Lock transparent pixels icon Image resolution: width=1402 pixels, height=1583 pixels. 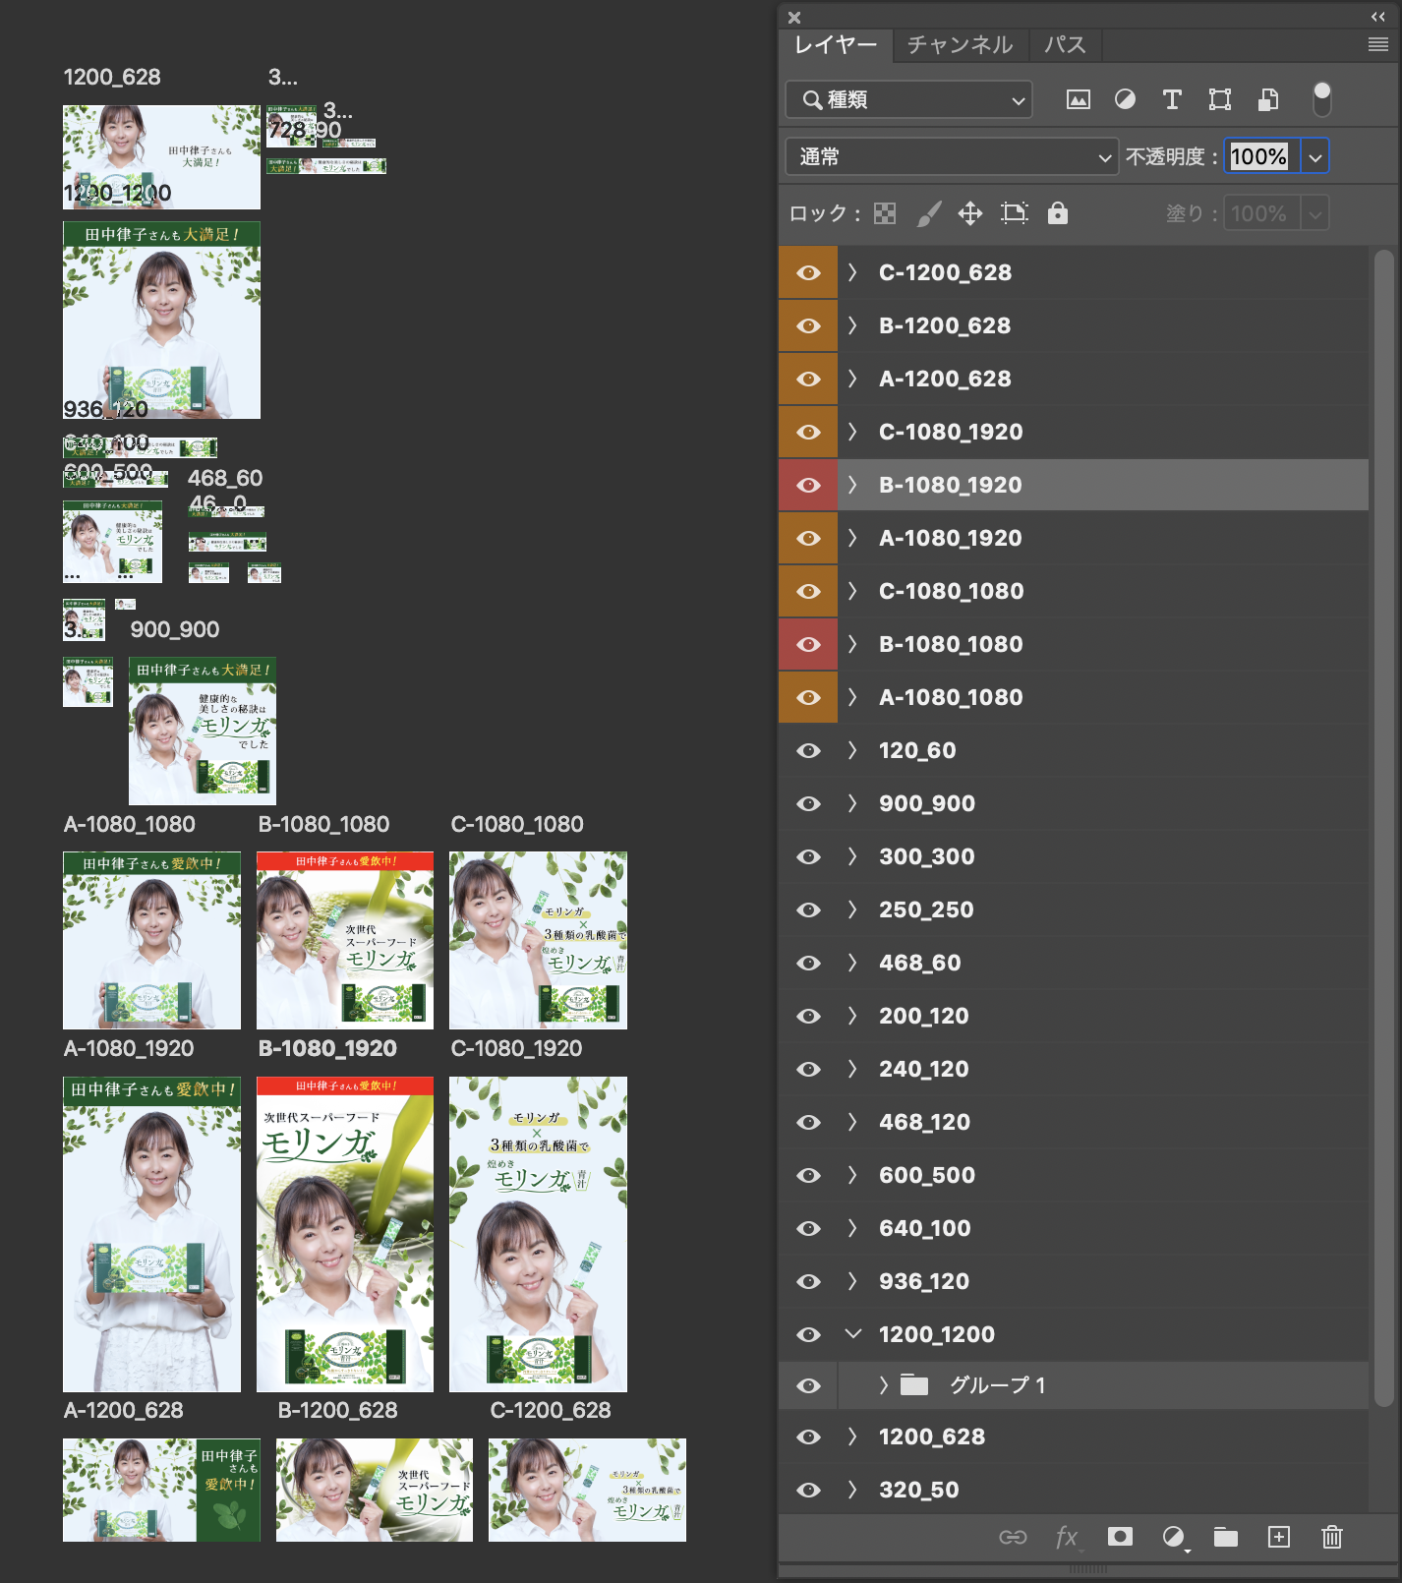click(885, 213)
